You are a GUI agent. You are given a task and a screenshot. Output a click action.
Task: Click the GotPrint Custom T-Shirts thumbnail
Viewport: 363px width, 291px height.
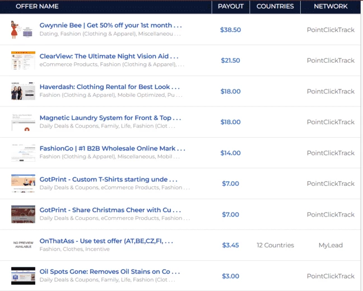click(x=23, y=184)
